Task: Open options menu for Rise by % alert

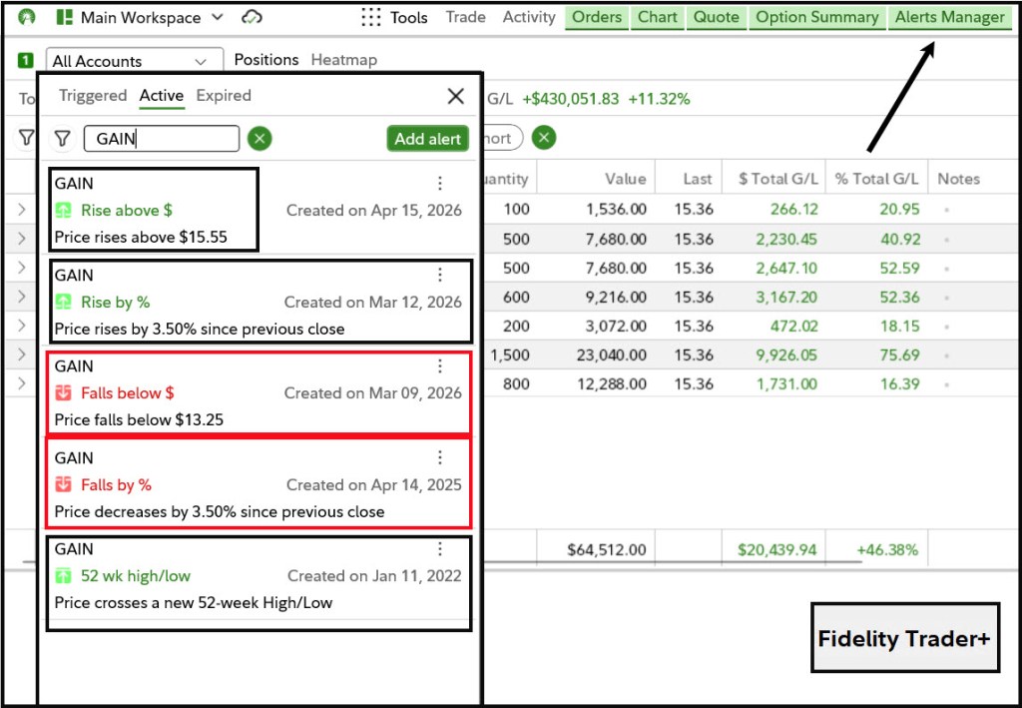Action: coord(439,276)
